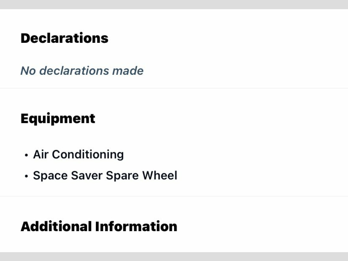348x261 pixels.
Task: Click the Equipment section heading
Action: [58, 119]
